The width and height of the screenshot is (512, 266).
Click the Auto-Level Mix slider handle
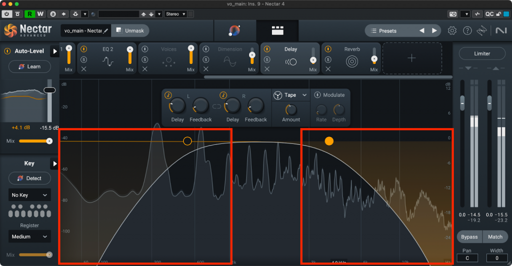pyautogui.click(x=49, y=141)
